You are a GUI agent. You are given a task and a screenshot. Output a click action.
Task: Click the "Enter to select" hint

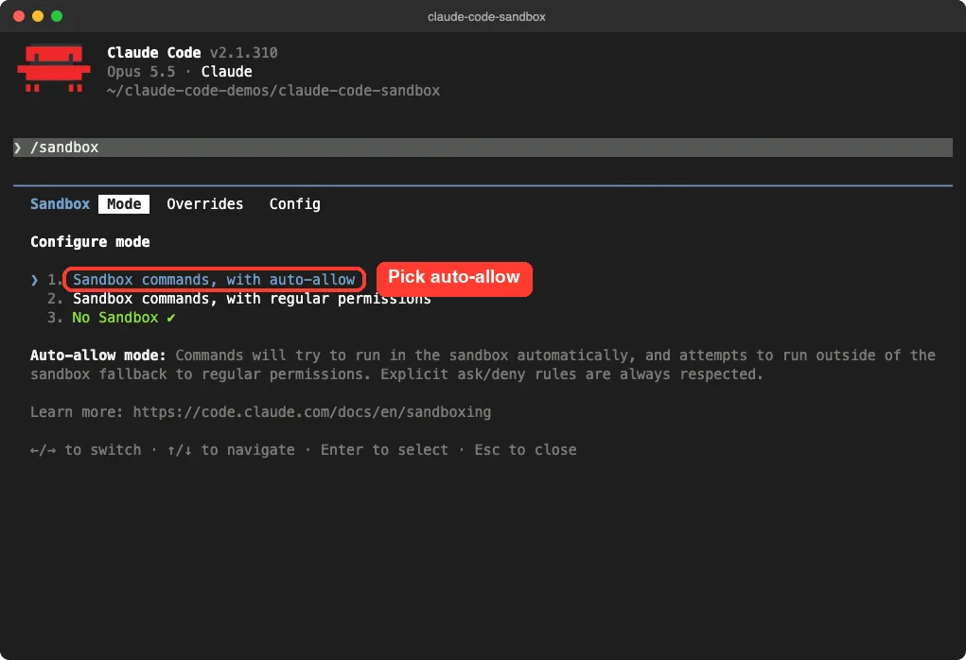point(384,450)
